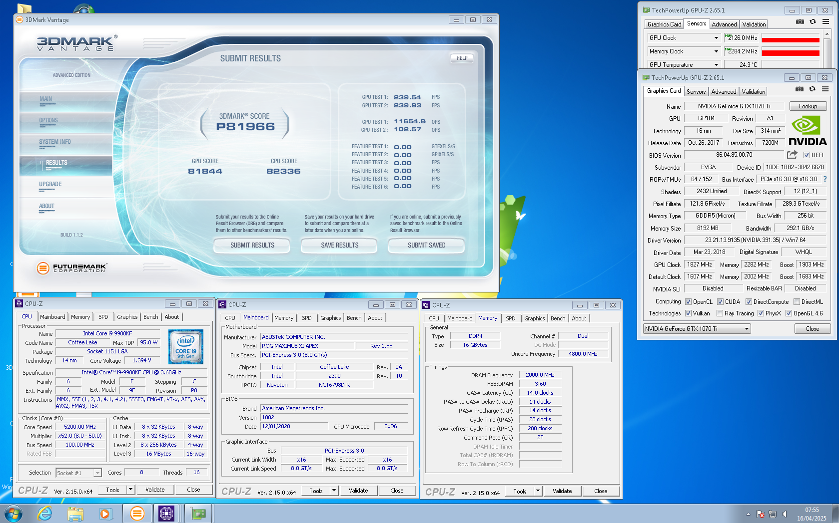The height and width of the screenshot is (523, 839).
Task: Click the Intel Core i9 badge in CPU-Z
Action: [x=186, y=346]
